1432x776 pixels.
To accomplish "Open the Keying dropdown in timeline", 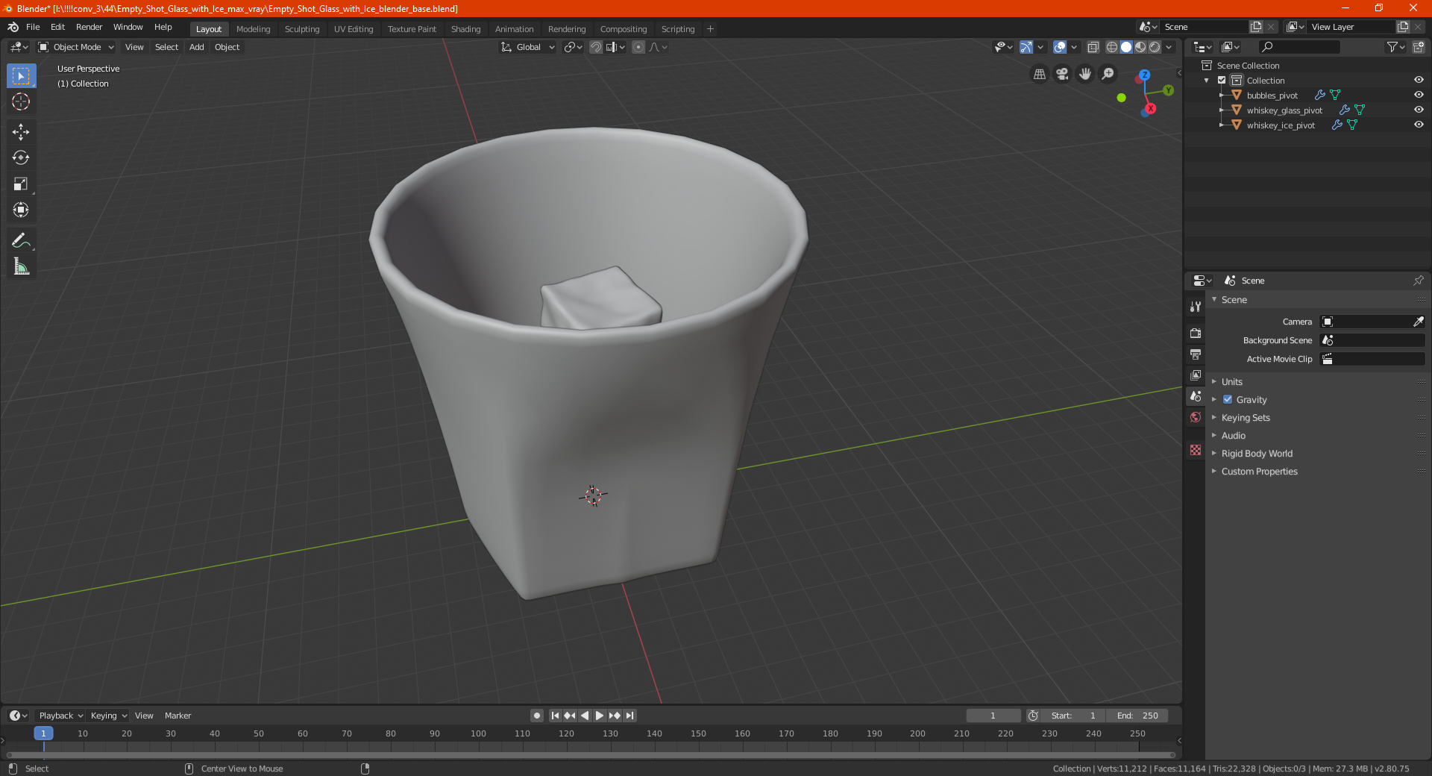I will [x=109, y=716].
